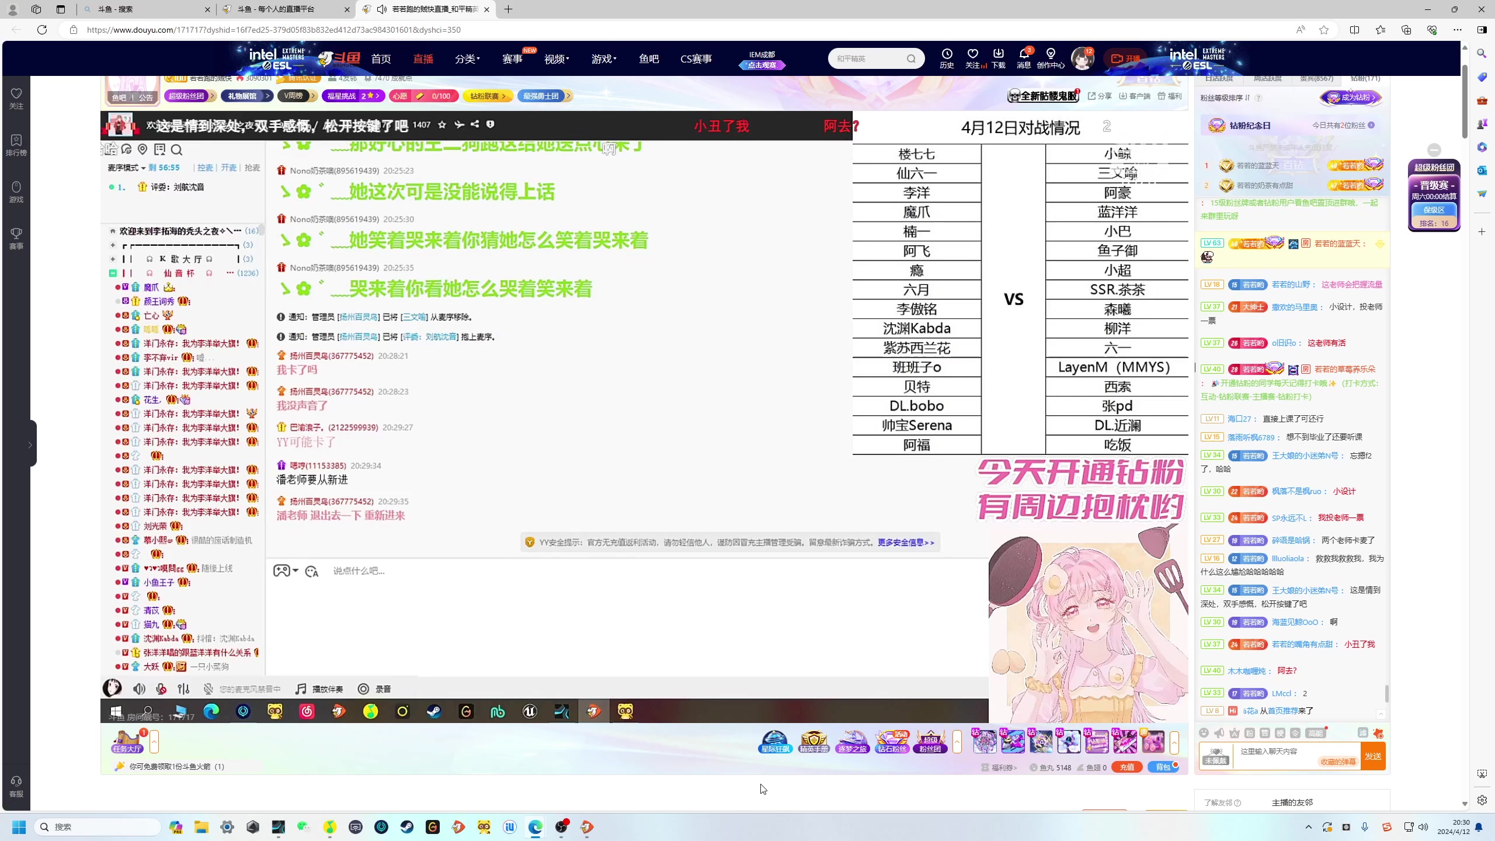Open 赛事 trophy in left sidebar
This screenshot has height=841, width=1495.
(16, 238)
